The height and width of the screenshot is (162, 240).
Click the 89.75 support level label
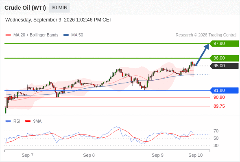[219, 106]
